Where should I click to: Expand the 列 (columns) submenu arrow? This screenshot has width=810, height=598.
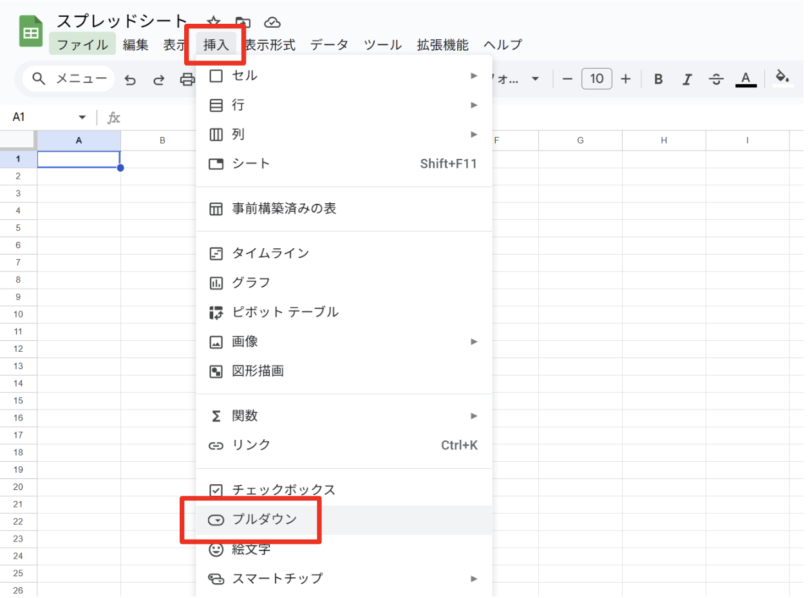475,134
